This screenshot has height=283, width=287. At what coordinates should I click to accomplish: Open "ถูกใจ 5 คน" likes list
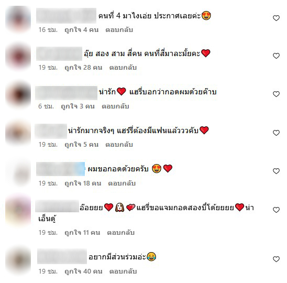[82, 145]
